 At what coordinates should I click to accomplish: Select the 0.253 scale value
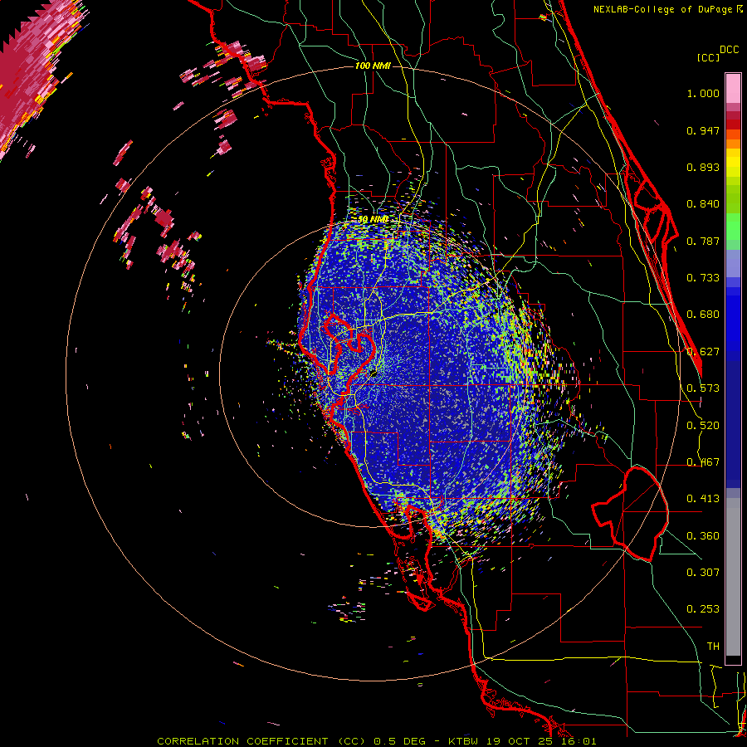(703, 609)
